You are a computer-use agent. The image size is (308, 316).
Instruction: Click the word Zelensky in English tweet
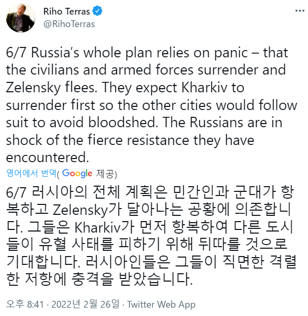(x=33, y=88)
